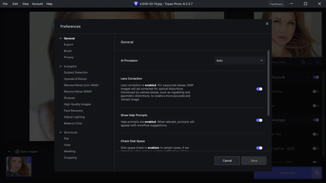The width and height of the screenshot is (326, 183).
Task: Close the Preferences dialog with the X
Action: (x=267, y=24)
